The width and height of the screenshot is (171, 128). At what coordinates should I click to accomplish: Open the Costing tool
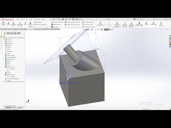[146, 23]
